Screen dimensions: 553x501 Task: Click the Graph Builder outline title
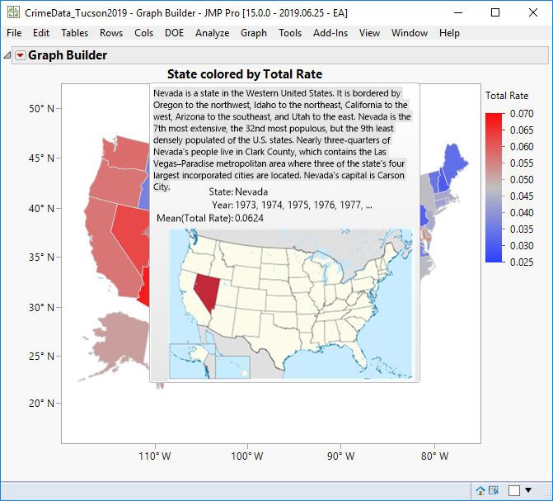pos(68,55)
